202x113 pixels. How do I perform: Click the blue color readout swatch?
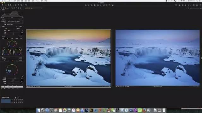pyautogui.click(x=6, y=101)
